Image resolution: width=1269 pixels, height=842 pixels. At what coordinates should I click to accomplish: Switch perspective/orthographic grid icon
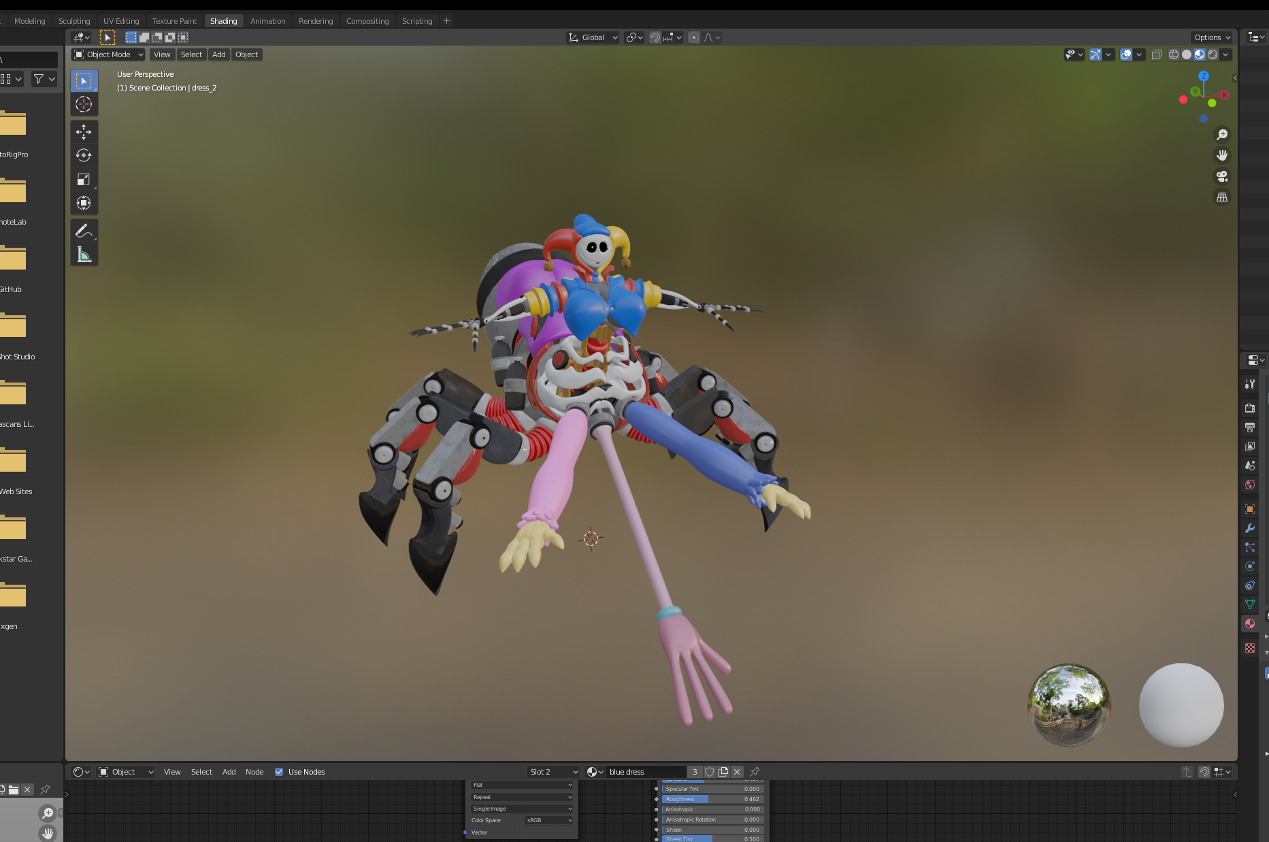click(1222, 197)
